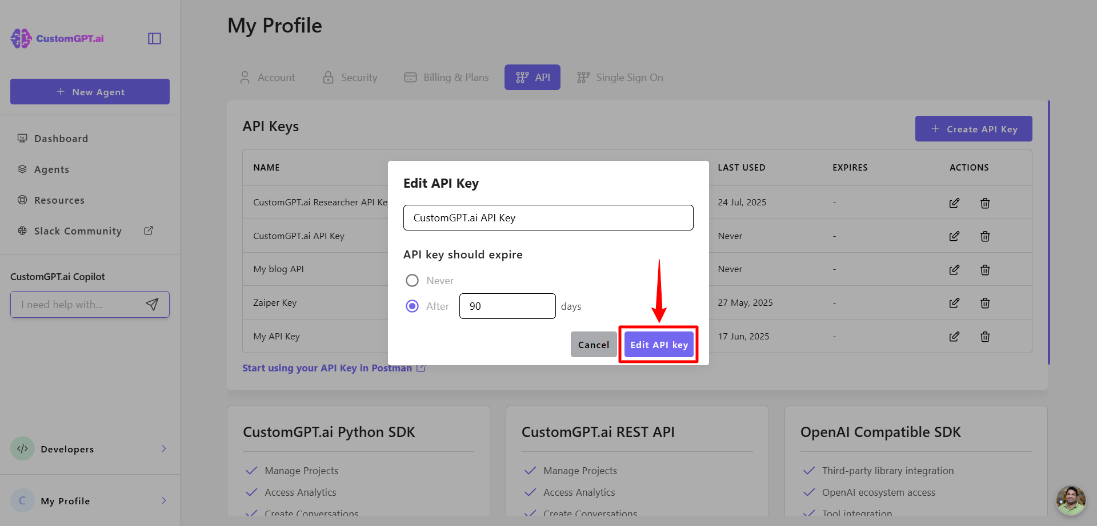The width and height of the screenshot is (1097, 526).
Task: Click the Postman link external icon
Action: pos(421,368)
